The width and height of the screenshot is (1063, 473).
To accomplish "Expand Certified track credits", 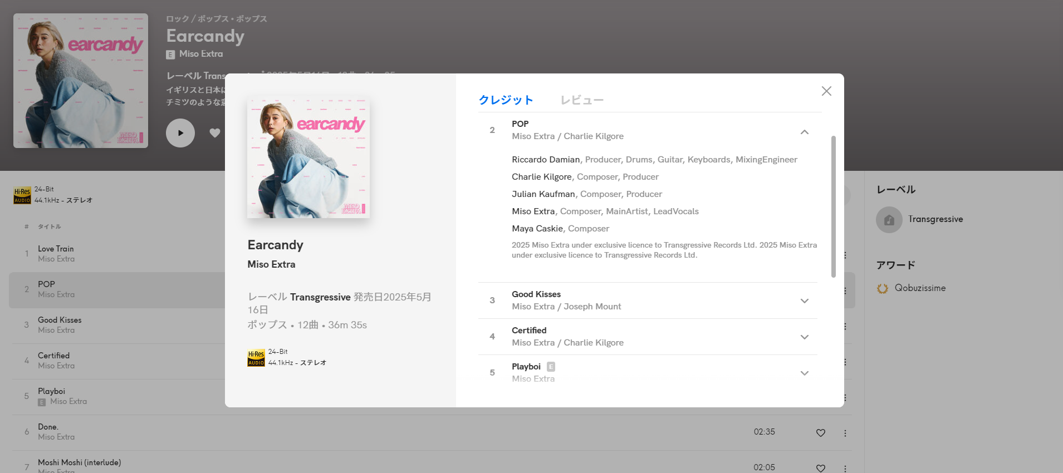I will point(805,337).
